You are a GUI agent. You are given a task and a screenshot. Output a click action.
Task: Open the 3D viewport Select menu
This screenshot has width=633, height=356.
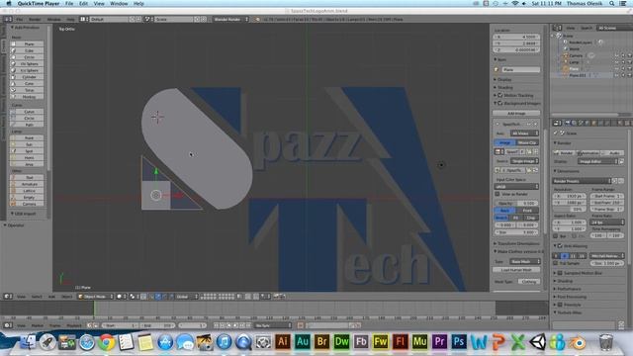37,297
